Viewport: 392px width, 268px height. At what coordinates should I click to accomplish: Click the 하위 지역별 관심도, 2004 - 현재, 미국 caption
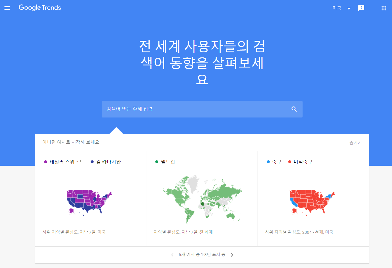[299, 232]
